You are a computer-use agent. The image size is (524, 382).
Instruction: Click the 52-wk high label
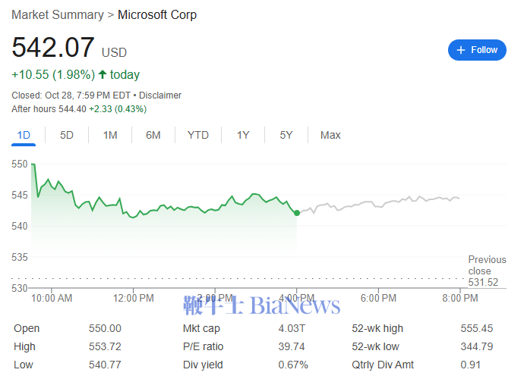point(377,328)
